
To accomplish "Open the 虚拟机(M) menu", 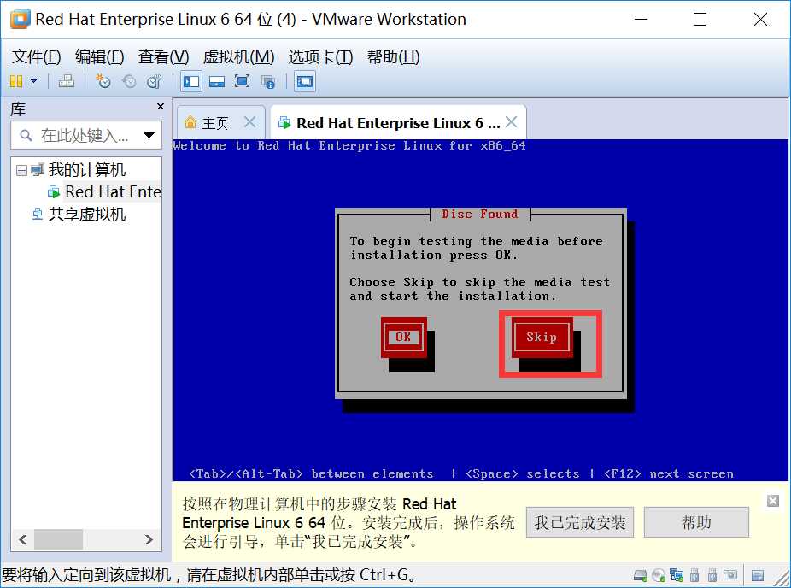I will click(x=238, y=57).
